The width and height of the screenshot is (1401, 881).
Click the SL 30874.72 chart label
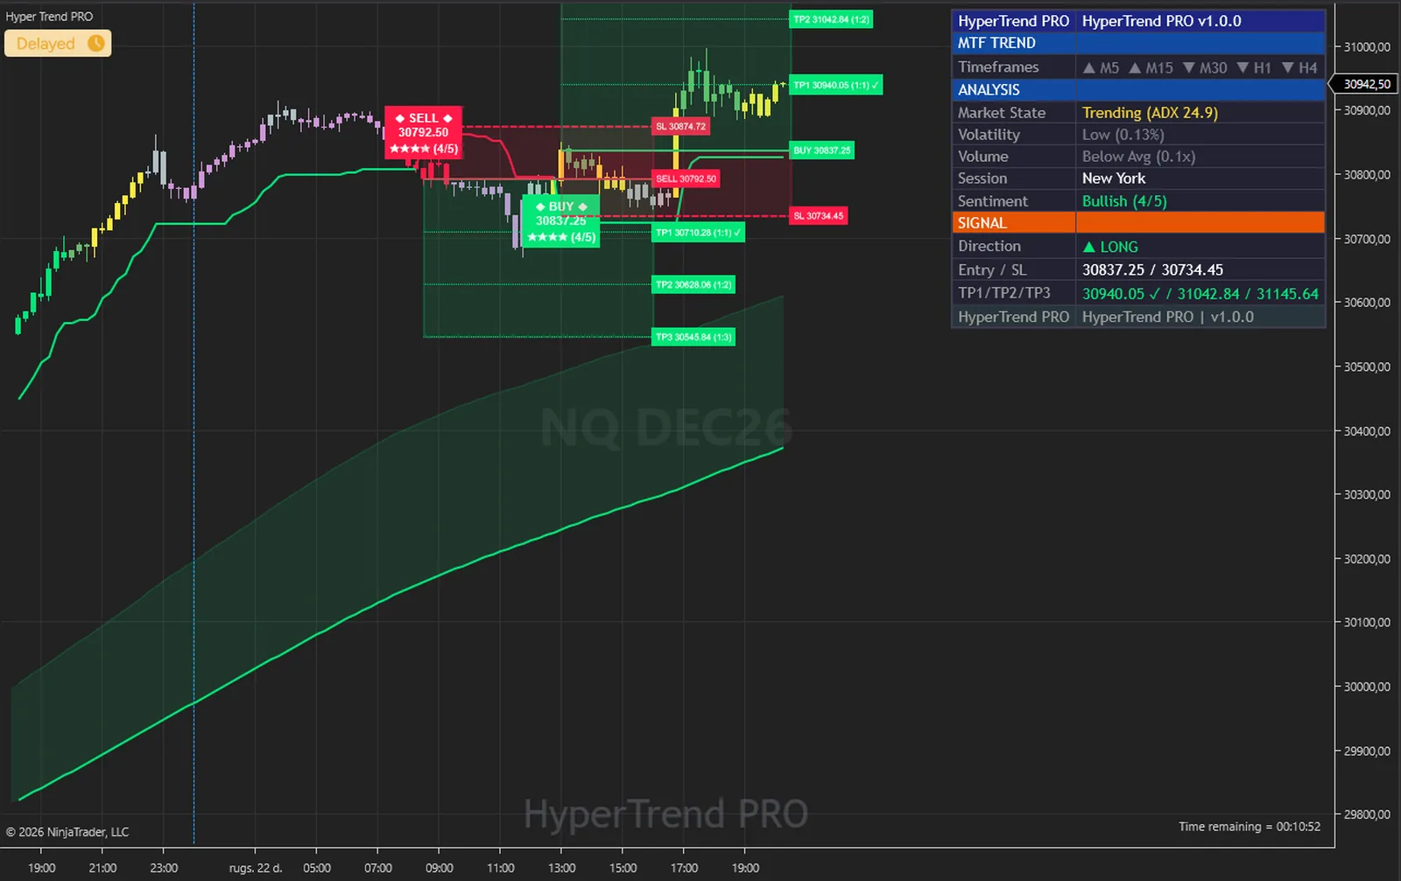click(x=680, y=126)
